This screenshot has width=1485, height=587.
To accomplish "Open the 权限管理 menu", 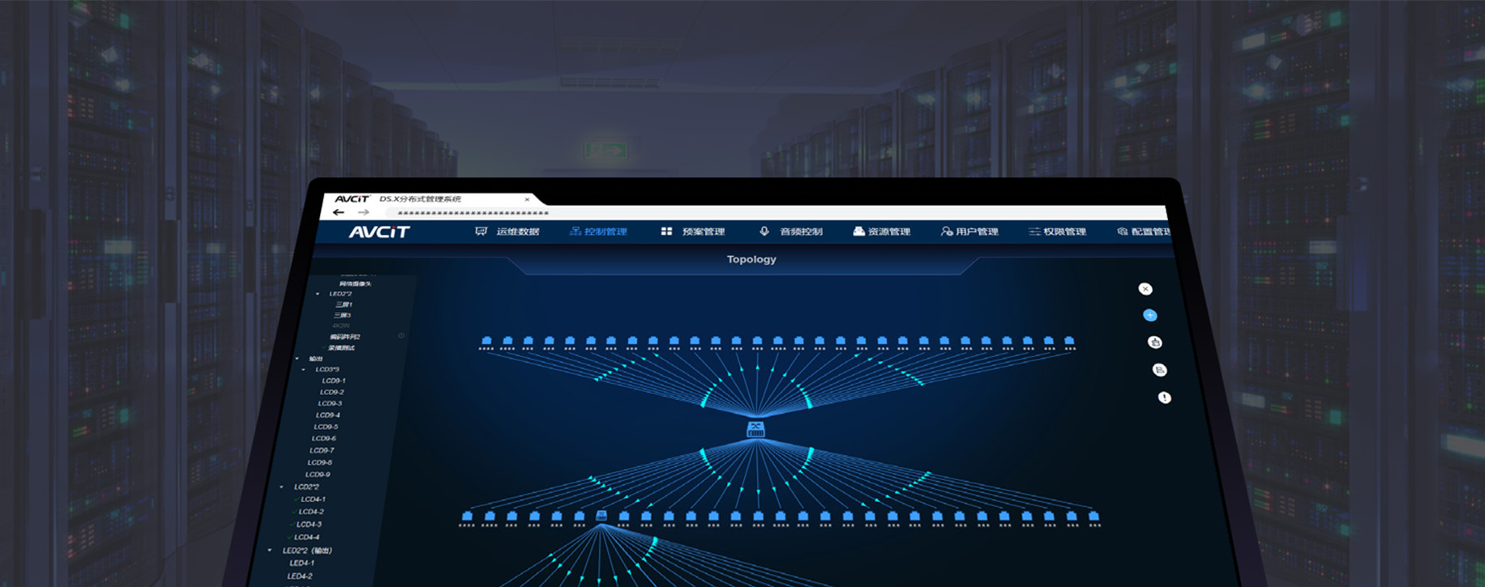I will 1058,232.
